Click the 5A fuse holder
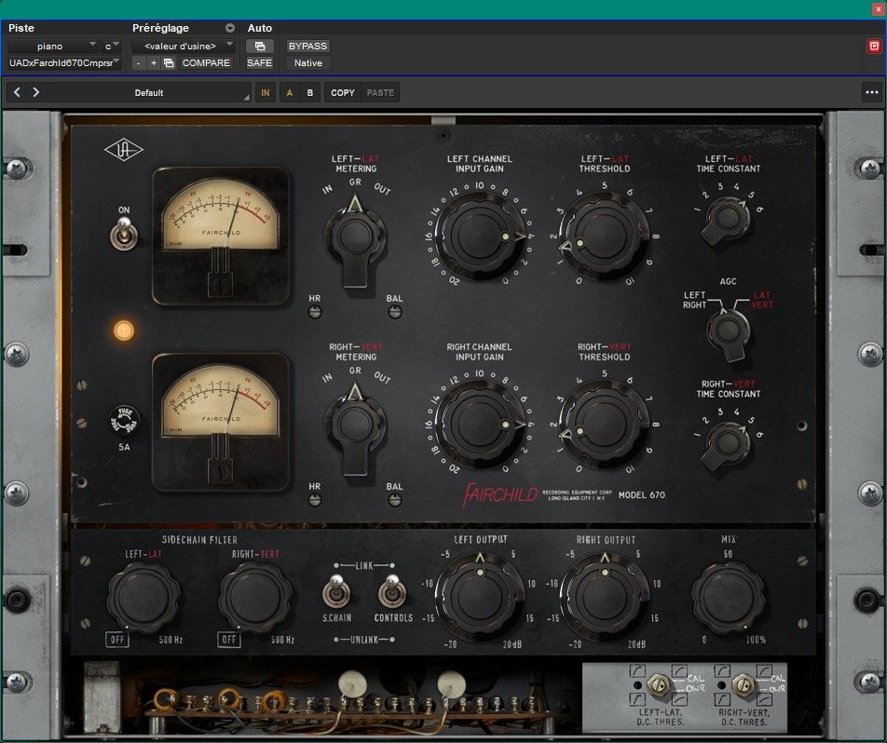Viewport: 887px width, 743px height. (122, 419)
